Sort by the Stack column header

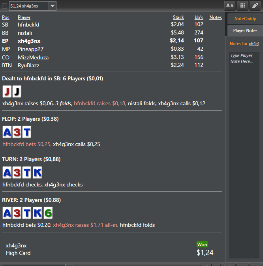[178, 17]
